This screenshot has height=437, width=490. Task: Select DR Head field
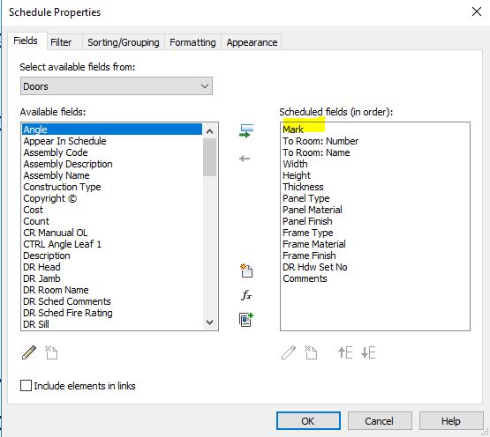coord(112,267)
